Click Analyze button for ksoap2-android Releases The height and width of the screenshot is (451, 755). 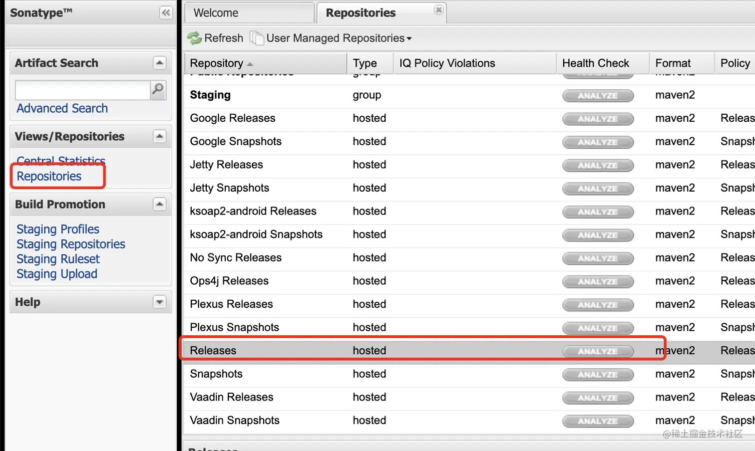click(x=598, y=212)
